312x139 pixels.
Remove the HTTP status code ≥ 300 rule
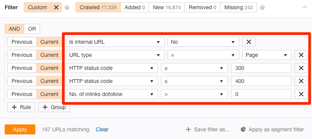pyautogui.click(x=301, y=68)
